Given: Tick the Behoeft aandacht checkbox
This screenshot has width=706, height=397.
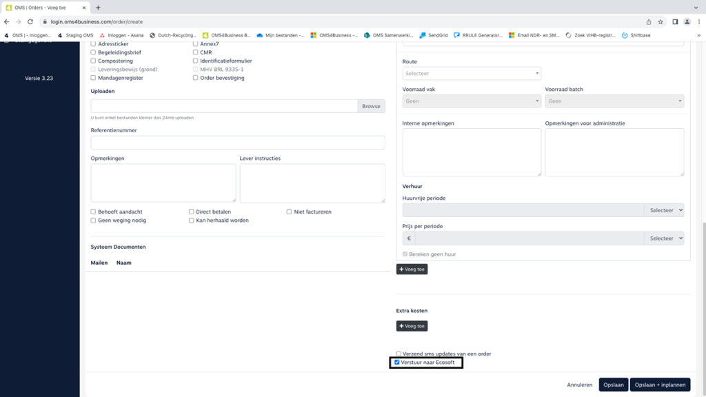Looking at the screenshot, I should click(x=94, y=212).
